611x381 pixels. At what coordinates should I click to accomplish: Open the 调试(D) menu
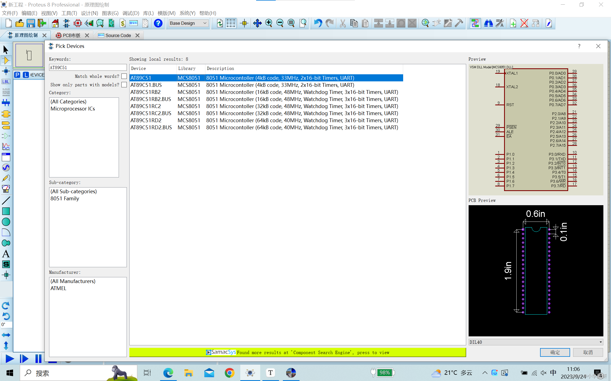(x=131, y=13)
